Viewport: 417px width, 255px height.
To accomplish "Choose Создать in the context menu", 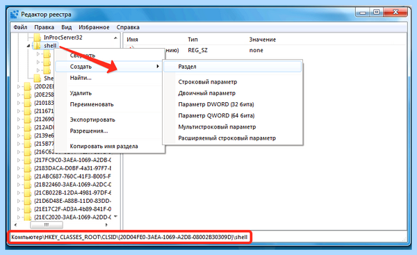I will click(108, 67).
